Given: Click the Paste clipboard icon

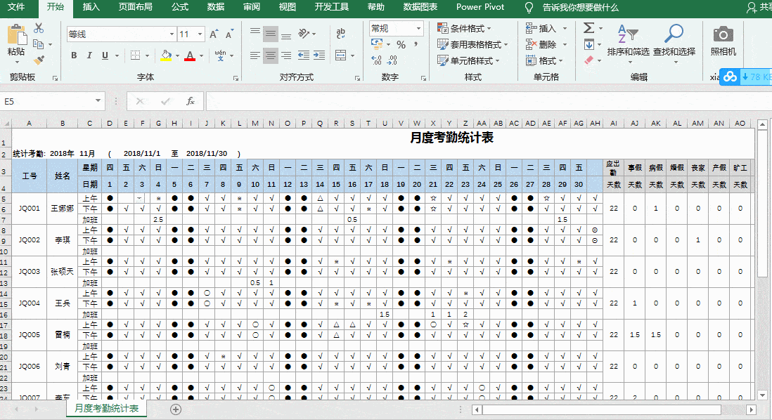Looking at the screenshot, I should click(16, 35).
